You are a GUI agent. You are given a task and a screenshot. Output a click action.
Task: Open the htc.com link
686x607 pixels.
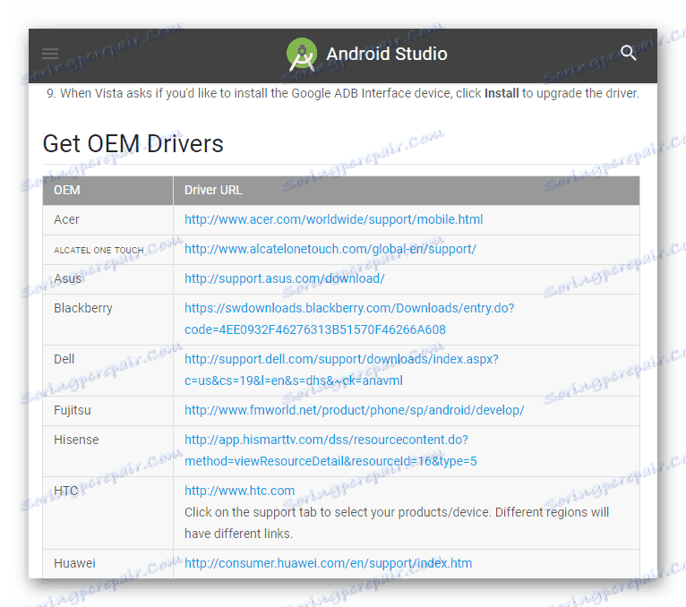coord(239,491)
